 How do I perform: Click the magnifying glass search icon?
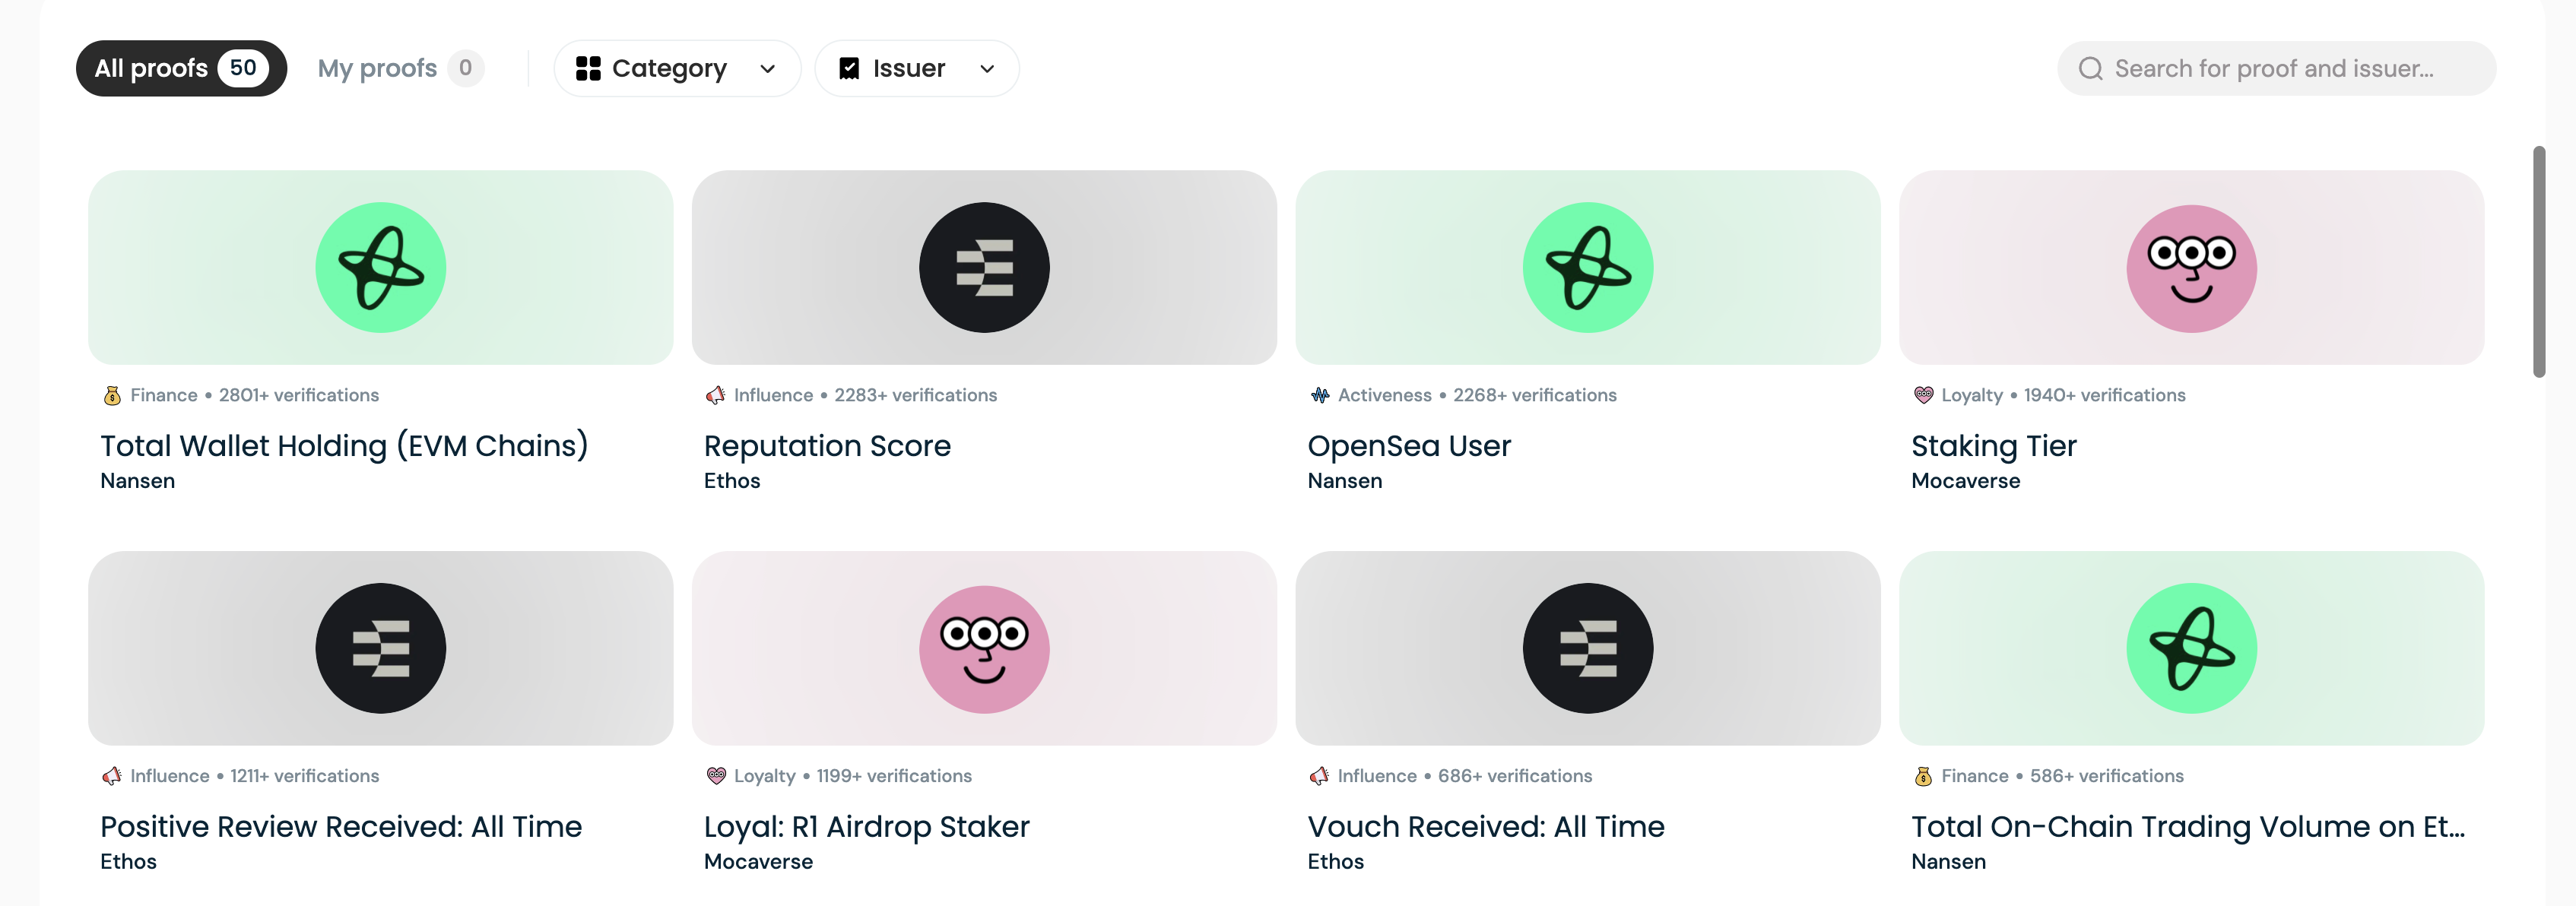2090,68
